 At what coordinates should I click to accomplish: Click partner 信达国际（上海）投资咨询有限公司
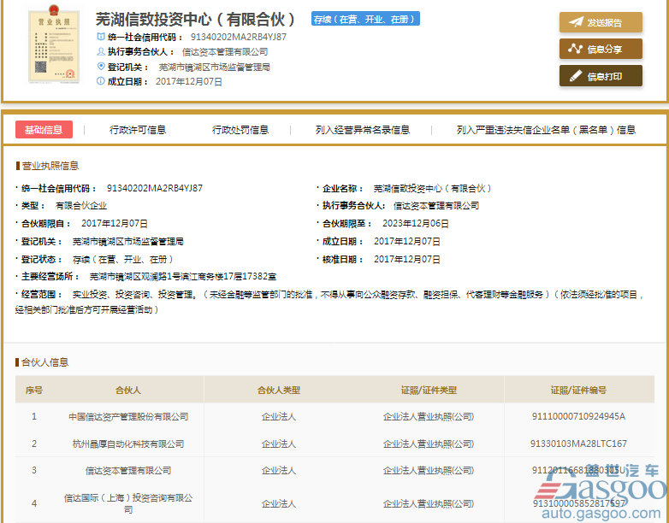tap(128, 503)
